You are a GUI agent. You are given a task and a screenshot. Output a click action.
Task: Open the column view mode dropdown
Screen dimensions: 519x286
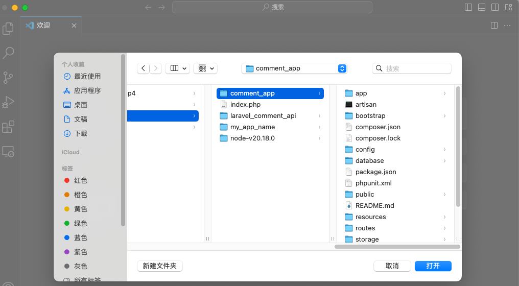click(x=177, y=68)
